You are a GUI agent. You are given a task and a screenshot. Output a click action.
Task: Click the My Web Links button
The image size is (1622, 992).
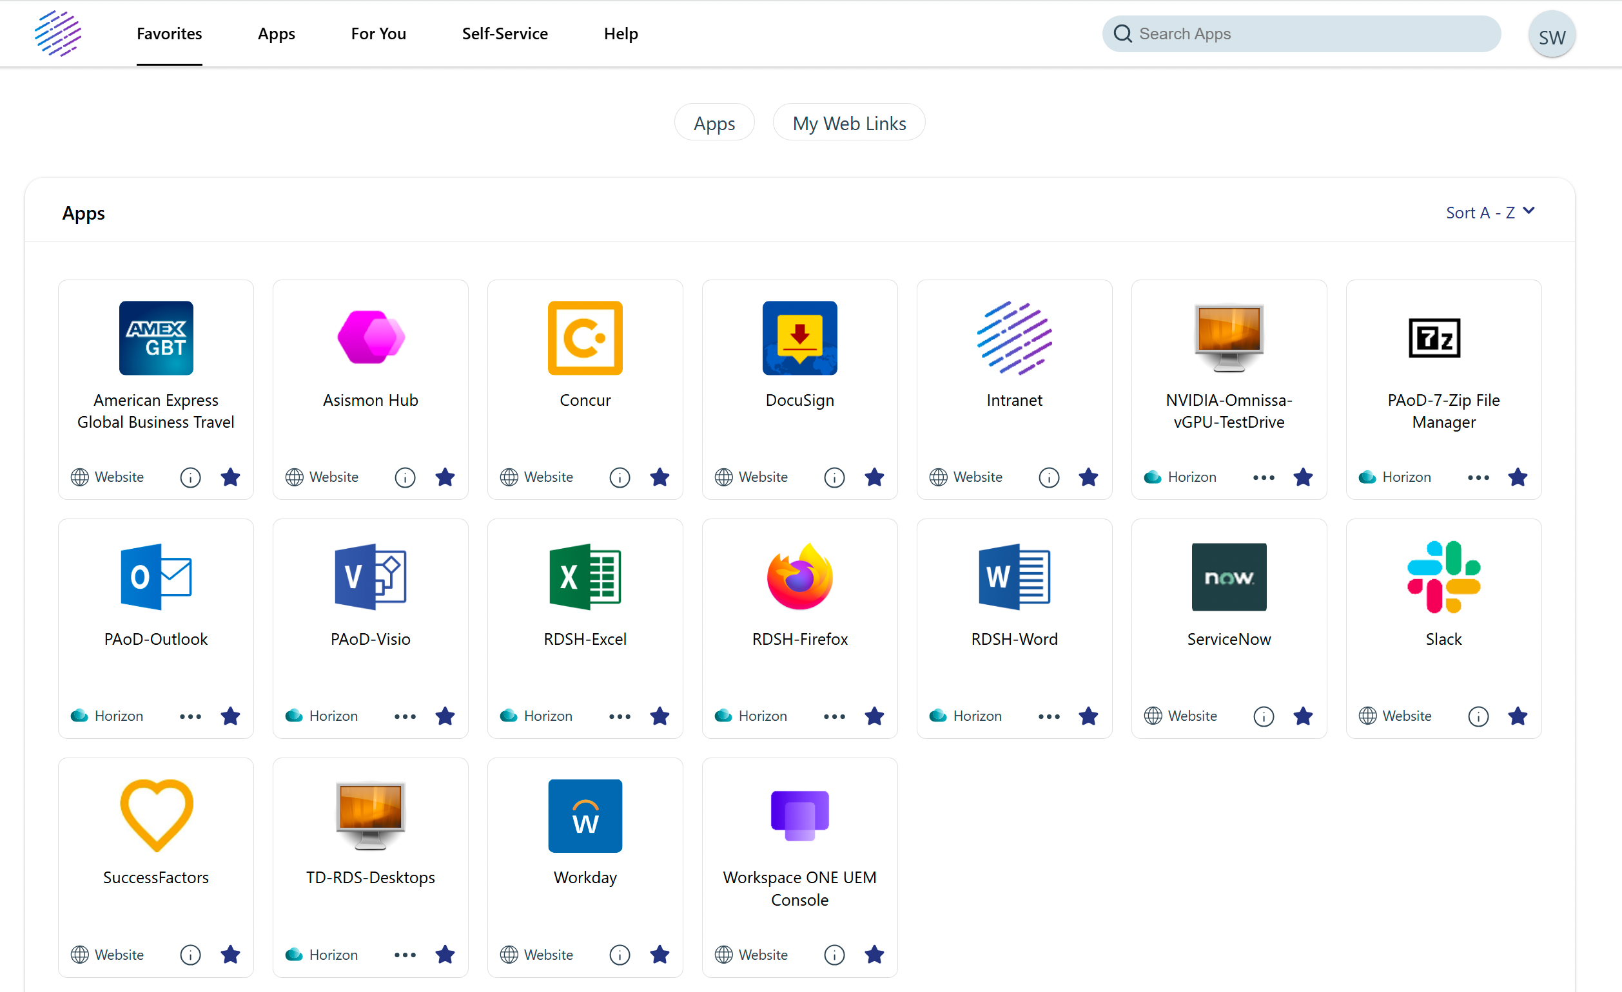pos(848,123)
